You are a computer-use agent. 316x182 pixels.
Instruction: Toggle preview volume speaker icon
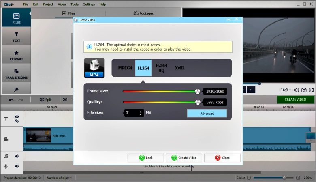coord(297,90)
